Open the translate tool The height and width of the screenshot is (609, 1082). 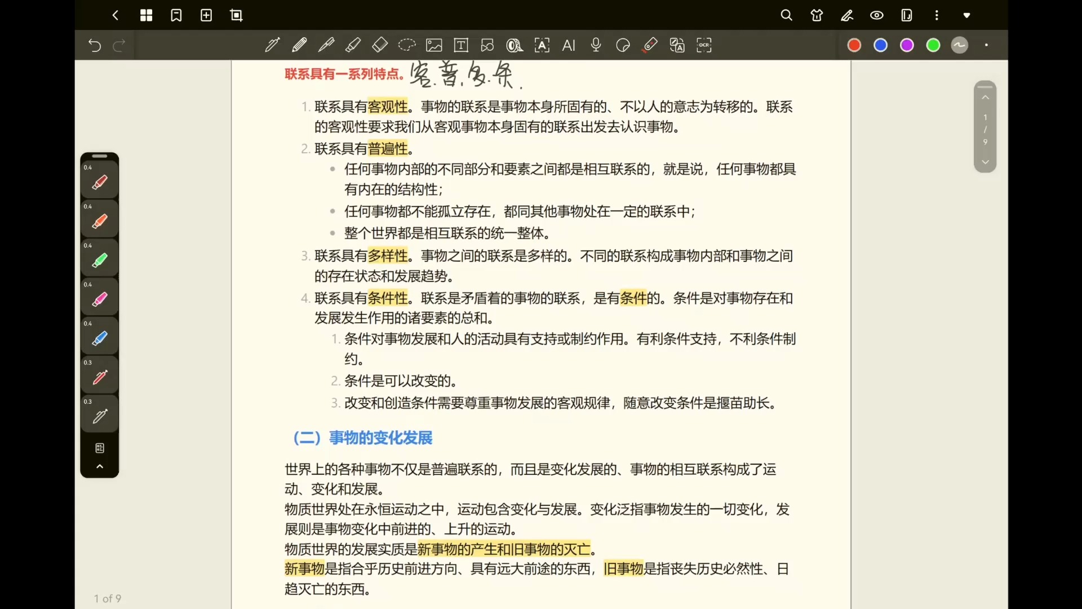677,45
